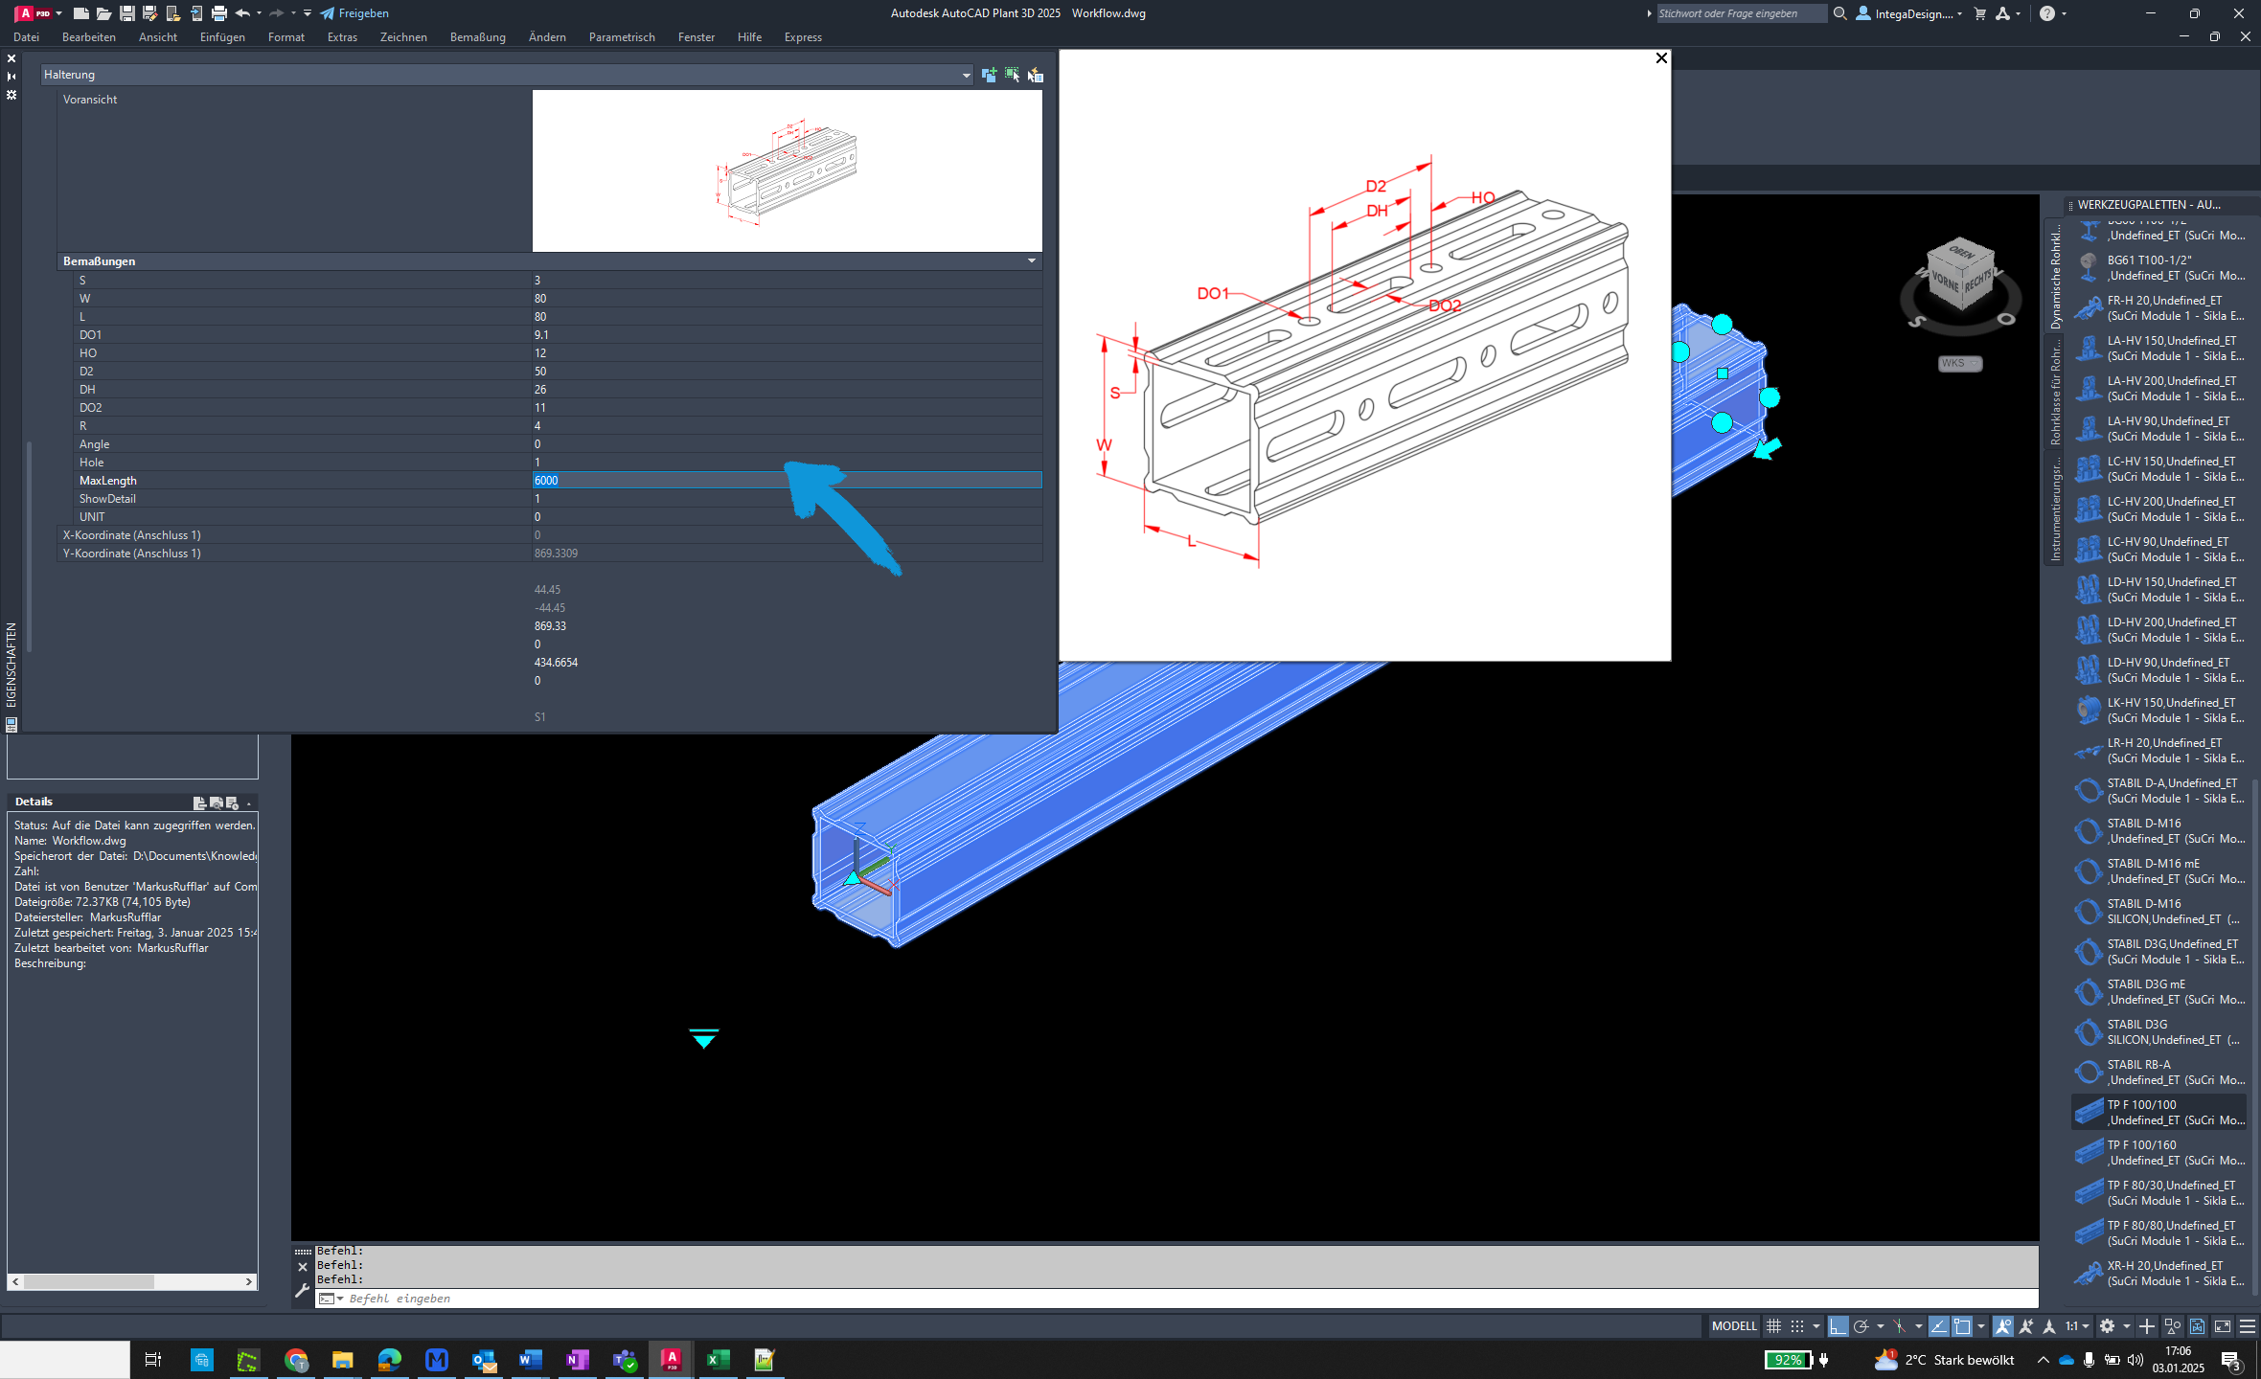Image resolution: width=2261 pixels, height=1379 pixels.
Task: Open Outlook from the taskbar
Action: pos(484,1359)
